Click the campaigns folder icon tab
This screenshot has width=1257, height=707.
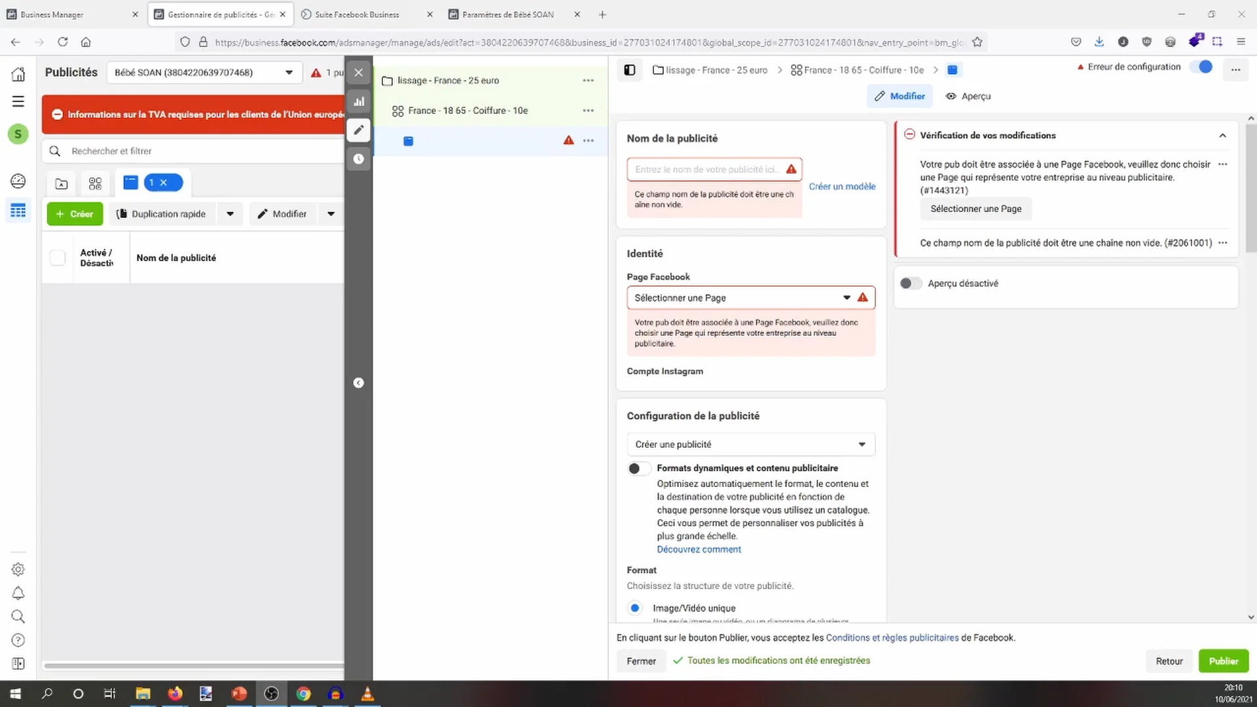pos(61,184)
